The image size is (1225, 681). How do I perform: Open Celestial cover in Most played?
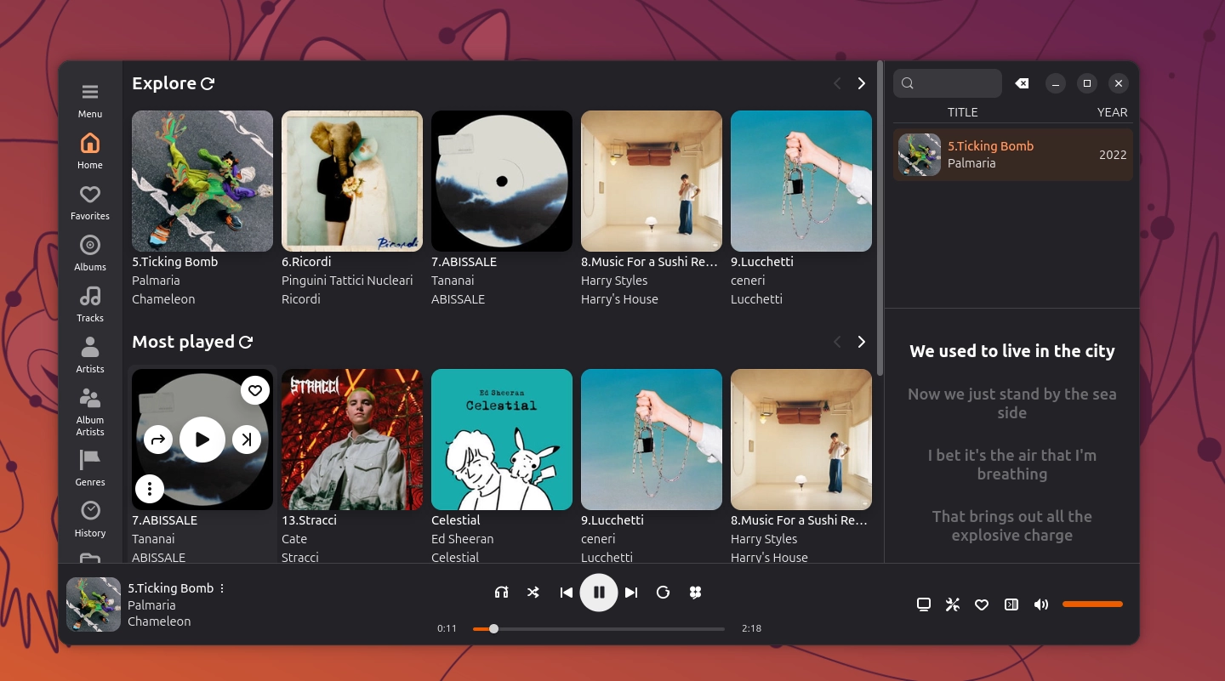pos(502,440)
